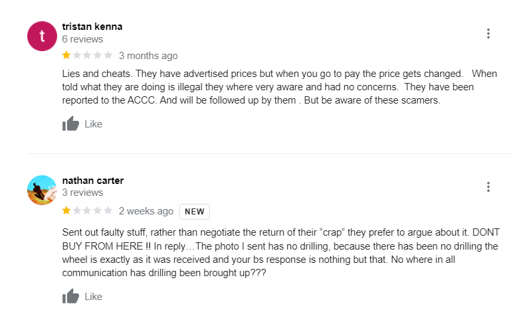This screenshot has width=519, height=312.
Task: Click thumbs-up icon on tristan kenna's review
Action: [x=70, y=123]
